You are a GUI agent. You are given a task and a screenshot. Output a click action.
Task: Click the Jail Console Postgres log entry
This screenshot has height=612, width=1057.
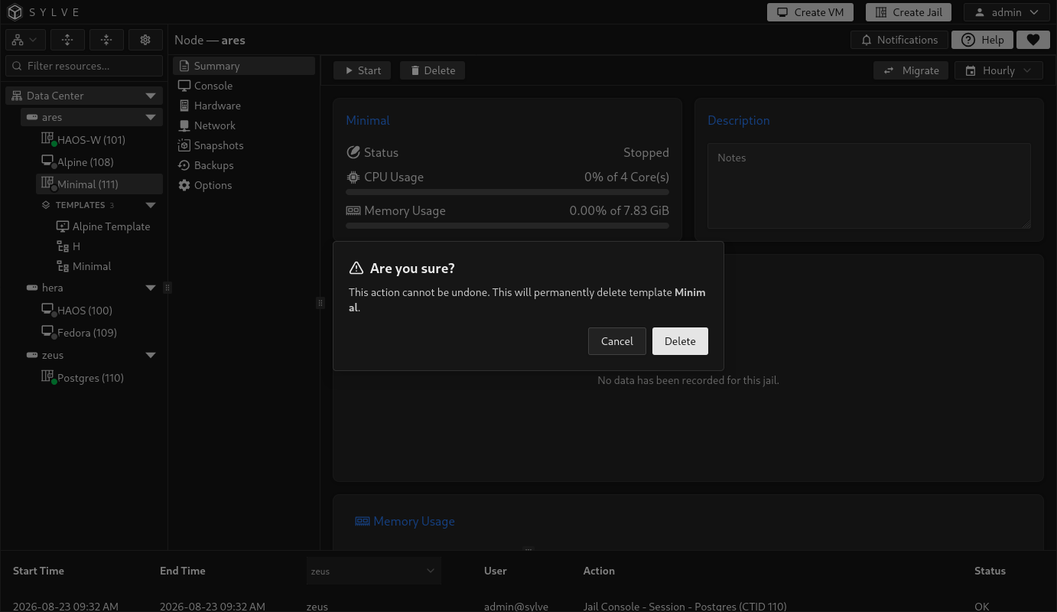coord(685,607)
